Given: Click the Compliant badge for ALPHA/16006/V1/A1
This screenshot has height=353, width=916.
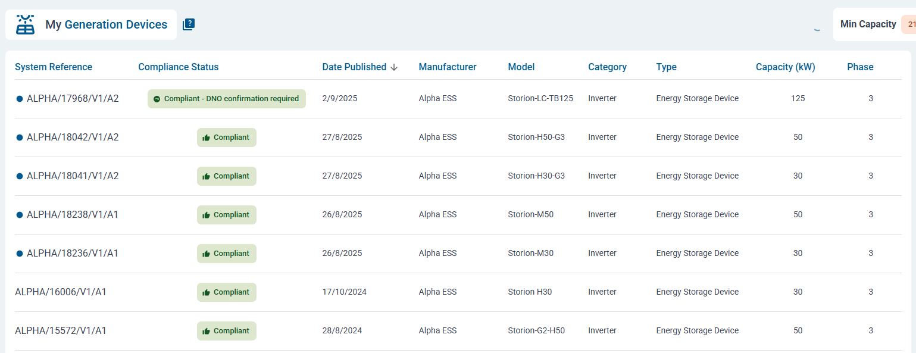Looking at the screenshot, I should [227, 292].
